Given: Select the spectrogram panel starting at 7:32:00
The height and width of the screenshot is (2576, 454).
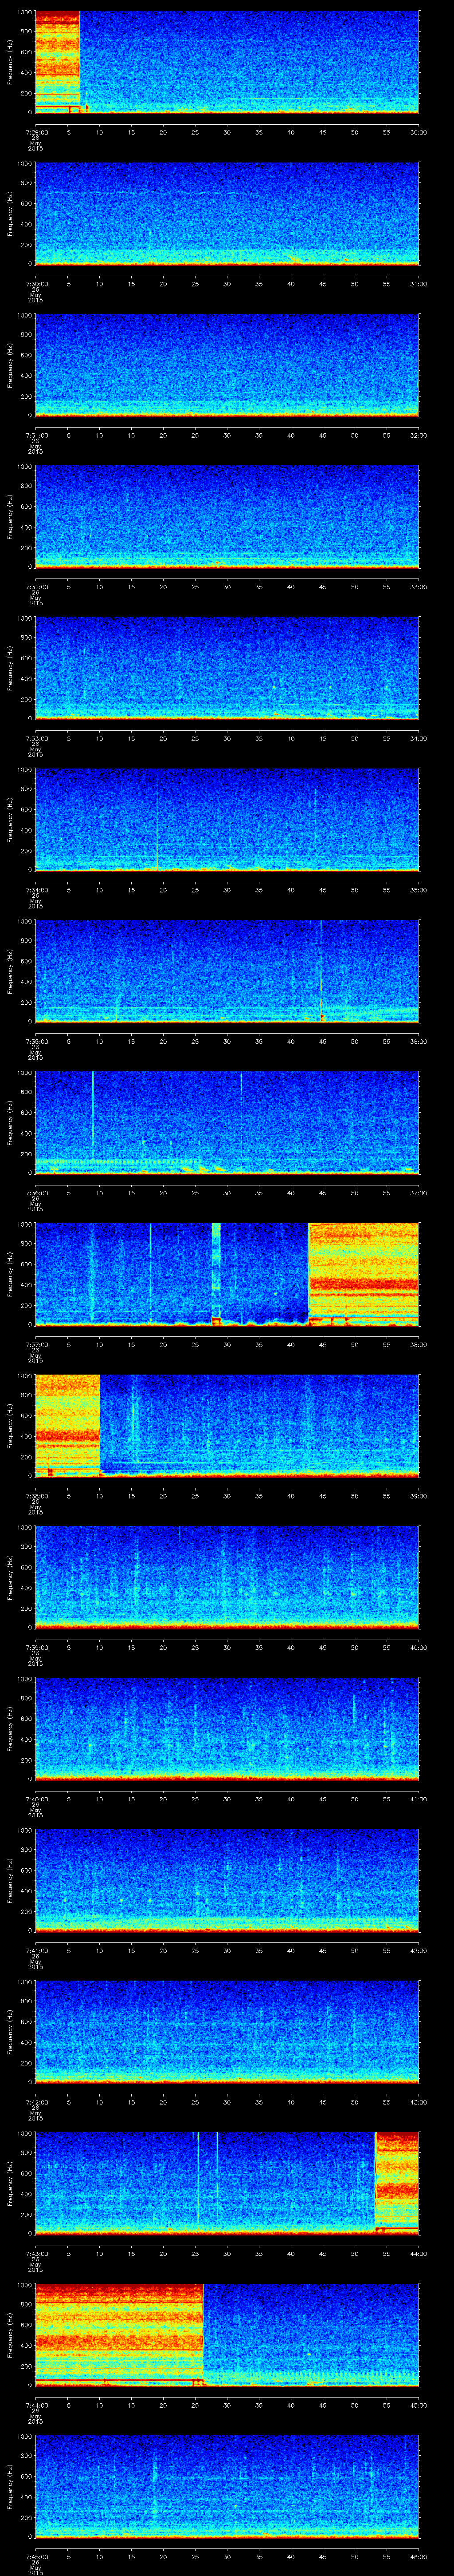Looking at the screenshot, I should coord(227,516).
